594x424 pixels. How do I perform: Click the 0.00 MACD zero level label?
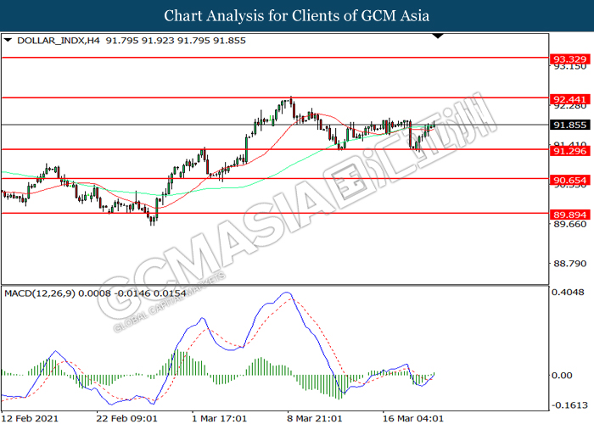561,375
